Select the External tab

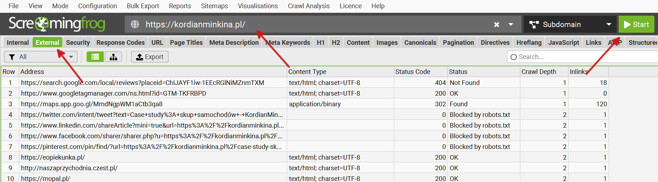[48, 43]
